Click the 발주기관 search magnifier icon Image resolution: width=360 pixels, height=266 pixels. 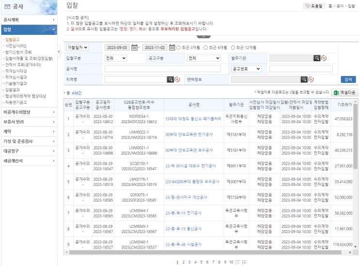[x=317, y=58]
